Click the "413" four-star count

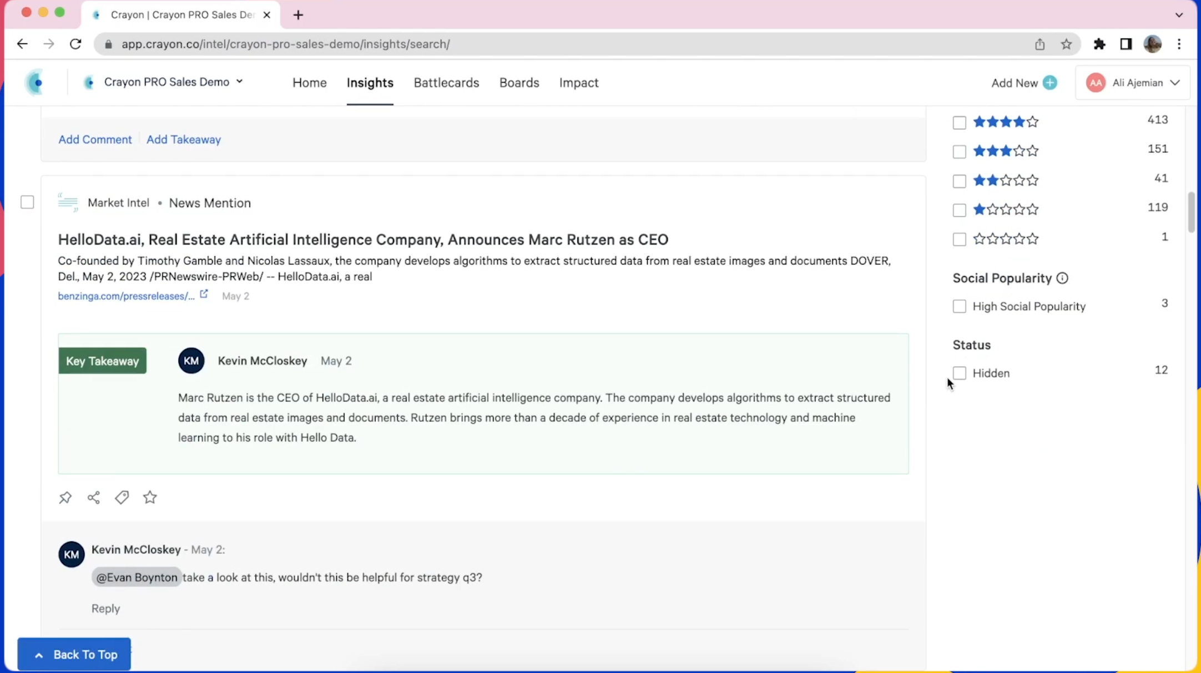pos(1158,120)
